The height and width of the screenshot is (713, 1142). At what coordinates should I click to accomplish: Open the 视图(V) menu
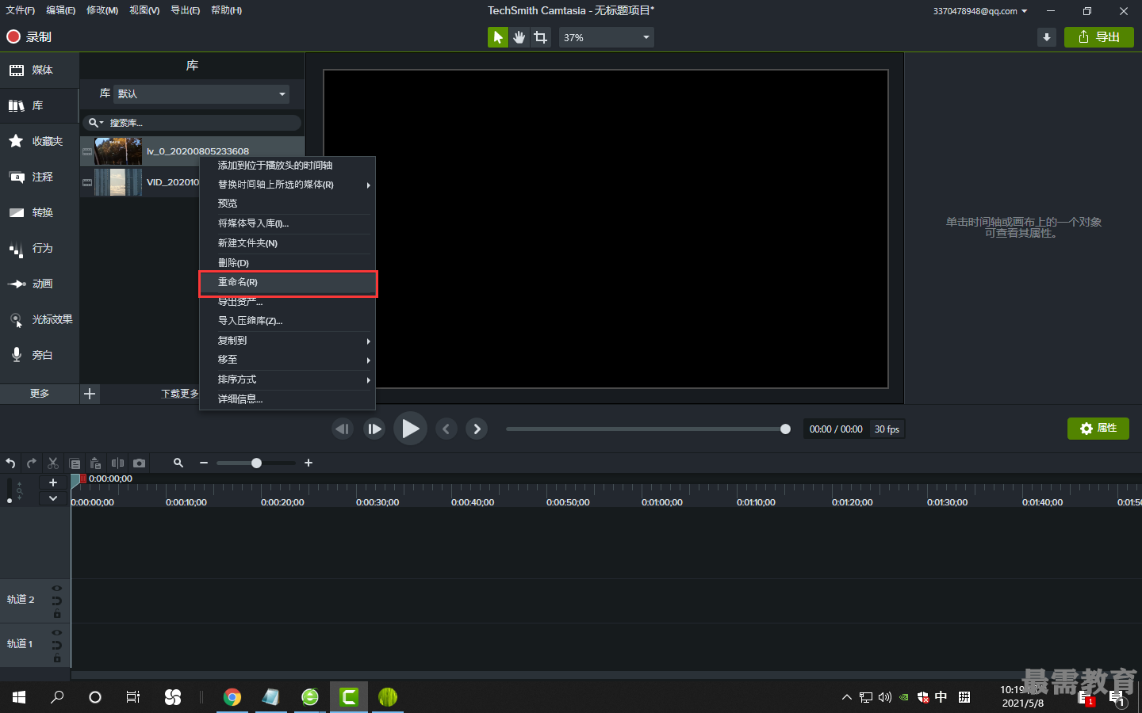click(144, 10)
